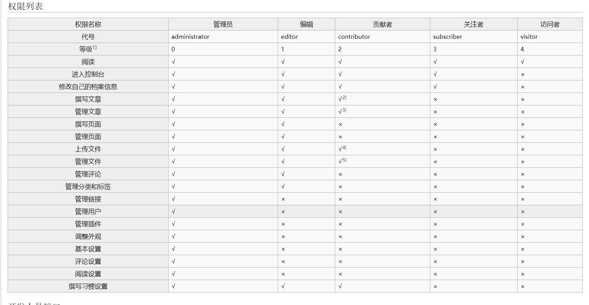Screen dimensions: 589x305
Task: Open footnote 4 in 上传文件 contributor cell
Action: [x=344, y=148]
